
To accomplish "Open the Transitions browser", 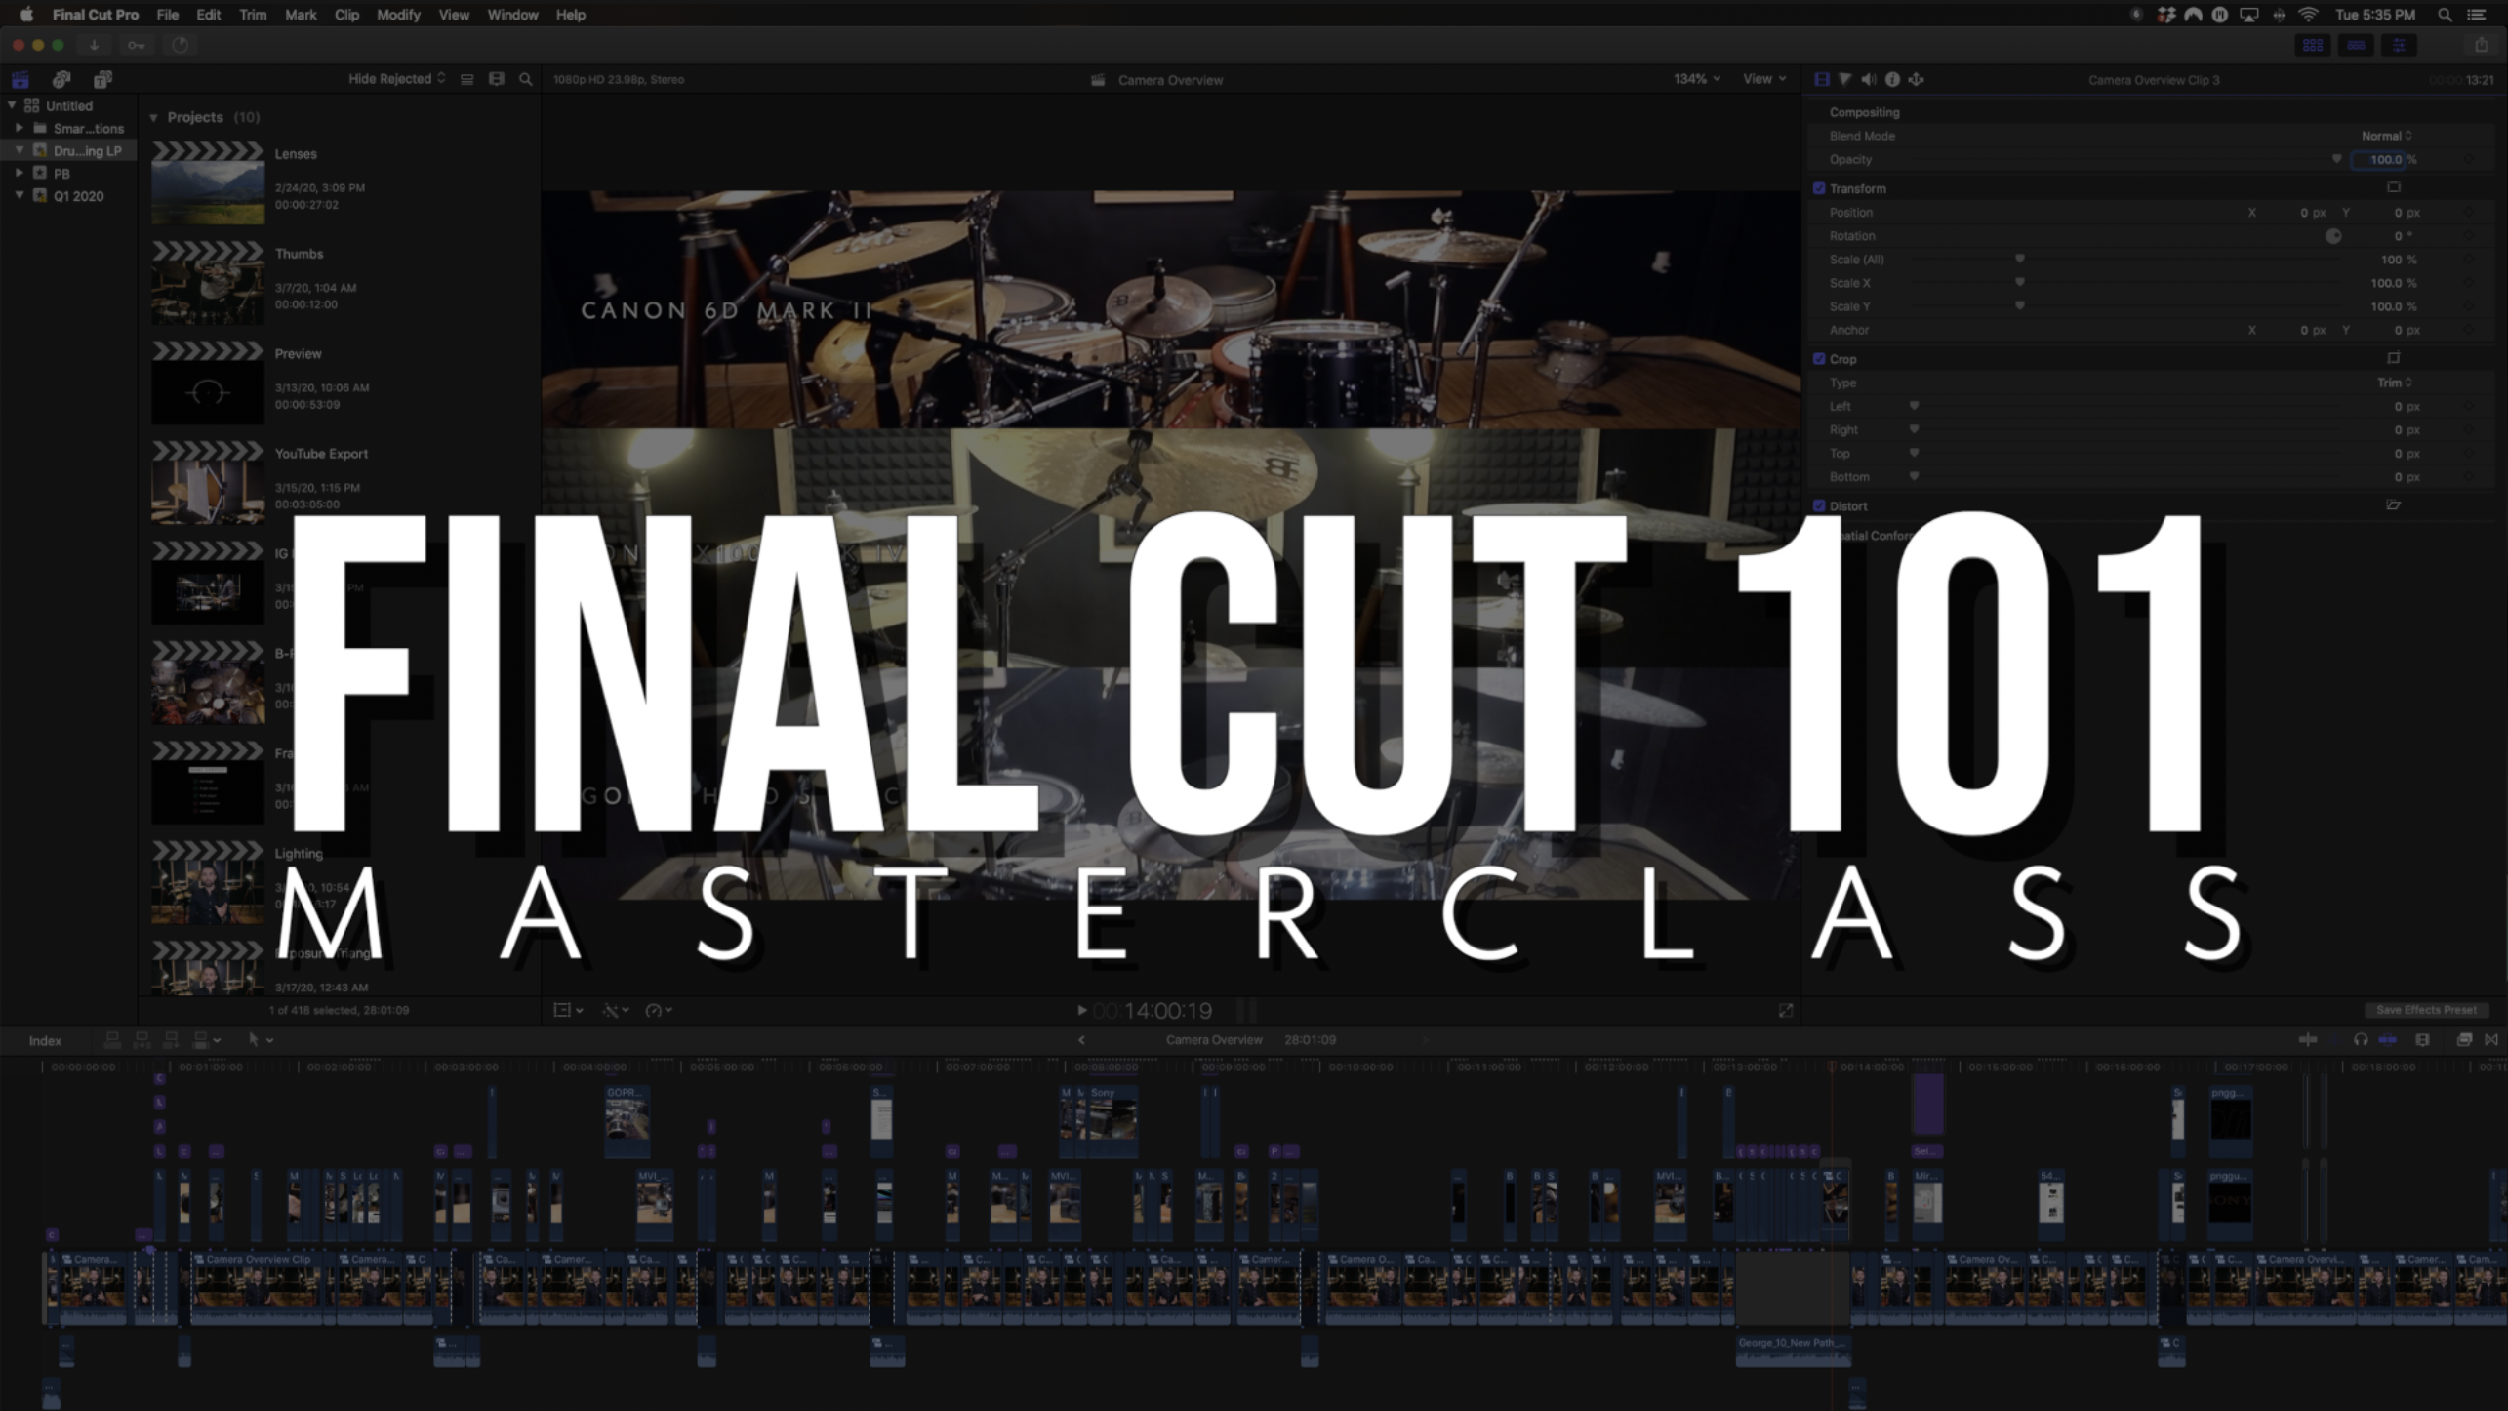I will click(x=2494, y=1040).
